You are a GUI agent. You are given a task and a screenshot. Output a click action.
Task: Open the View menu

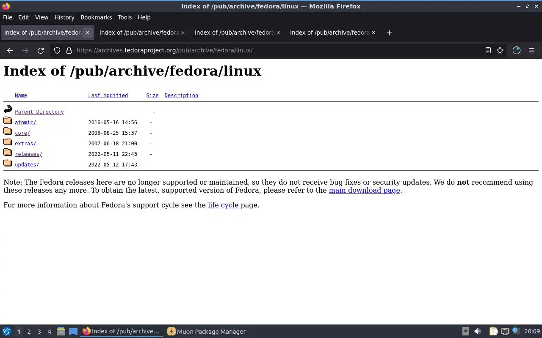pos(41,17)
